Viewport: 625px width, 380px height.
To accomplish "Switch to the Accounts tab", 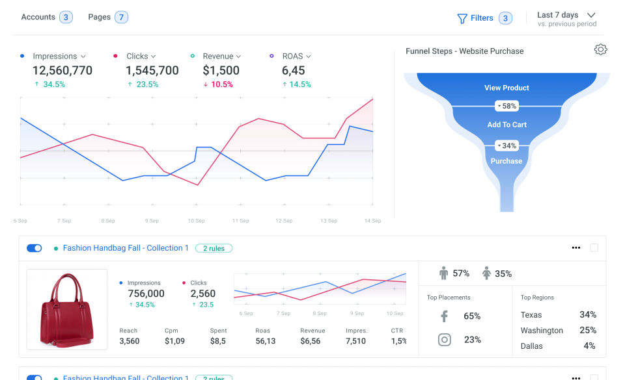I will [x=38, y=18].
